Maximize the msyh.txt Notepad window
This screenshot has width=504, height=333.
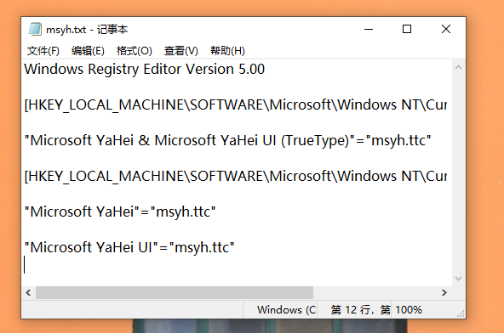coord(407,29)
